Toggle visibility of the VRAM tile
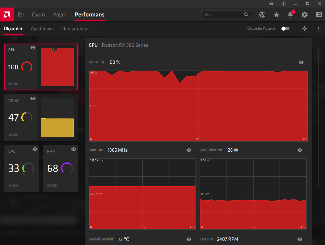This screenshot has width=325, height=245. click(x=33, y=98)
